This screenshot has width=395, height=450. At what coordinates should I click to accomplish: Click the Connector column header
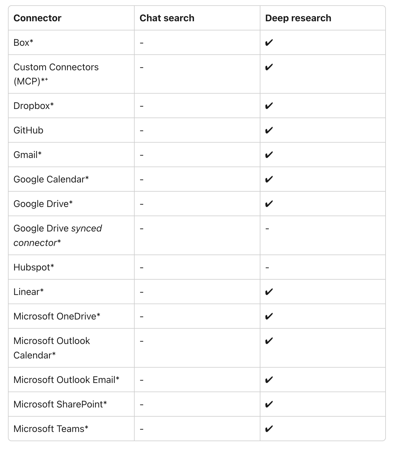coord(37,18)
